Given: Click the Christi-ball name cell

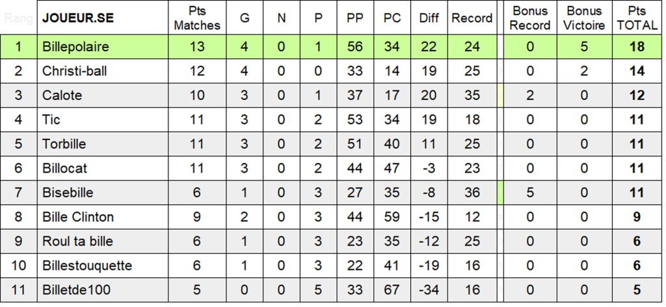Looking at the screenshot, I should (74, 71).
